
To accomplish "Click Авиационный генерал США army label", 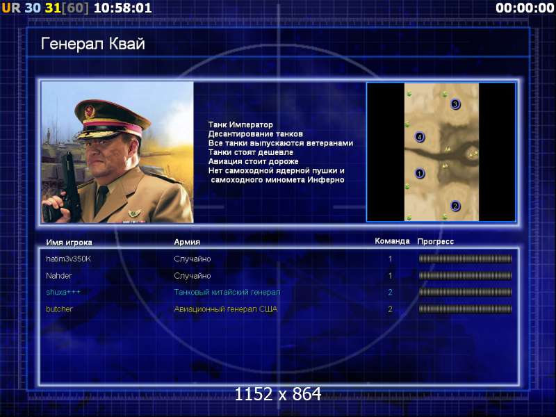I will 225,309.
